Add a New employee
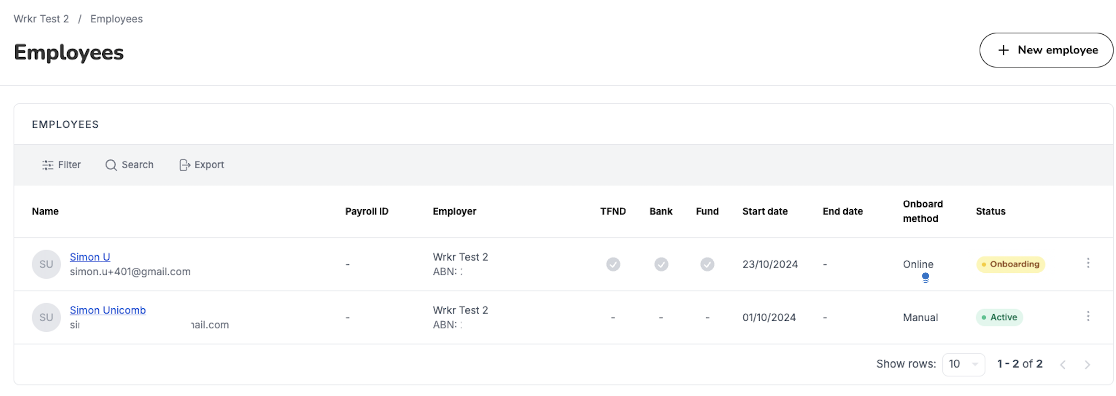The image size is (1116, 396). click(1046, 50)
